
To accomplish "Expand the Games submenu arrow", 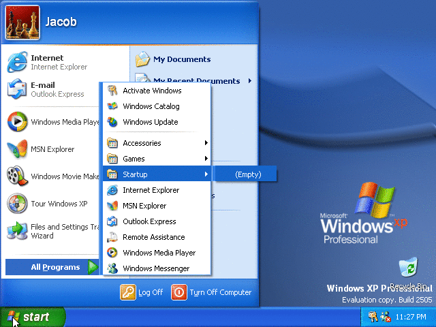I will tap(206, 159).
